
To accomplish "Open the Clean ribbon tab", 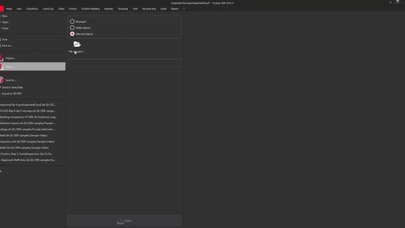I will pyautogui.click(x=61, y=9).
